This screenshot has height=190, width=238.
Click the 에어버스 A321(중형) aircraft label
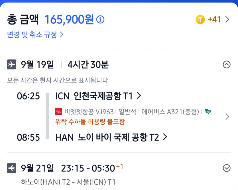170,112
